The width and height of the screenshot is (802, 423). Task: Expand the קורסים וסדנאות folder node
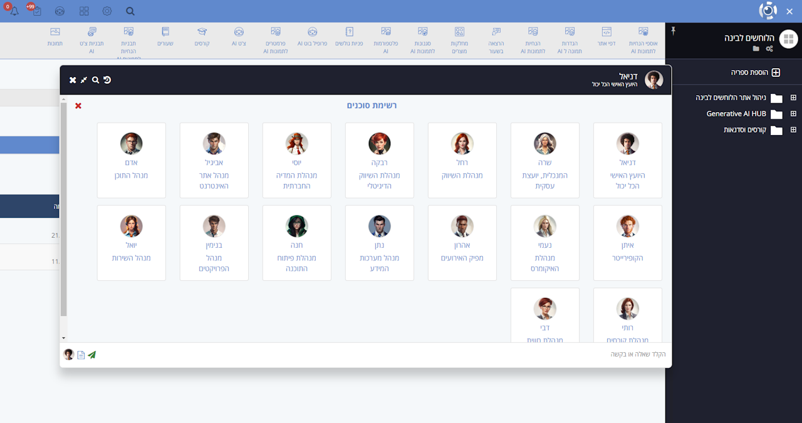pos(793,130)
